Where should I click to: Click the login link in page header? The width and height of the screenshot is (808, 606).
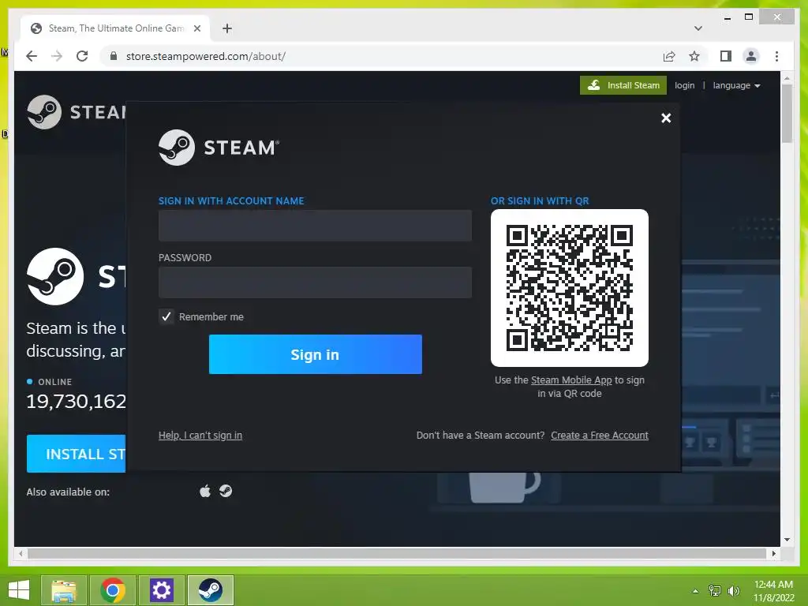684,85
